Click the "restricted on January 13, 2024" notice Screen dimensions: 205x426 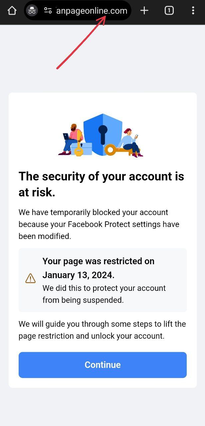(99, 268)
